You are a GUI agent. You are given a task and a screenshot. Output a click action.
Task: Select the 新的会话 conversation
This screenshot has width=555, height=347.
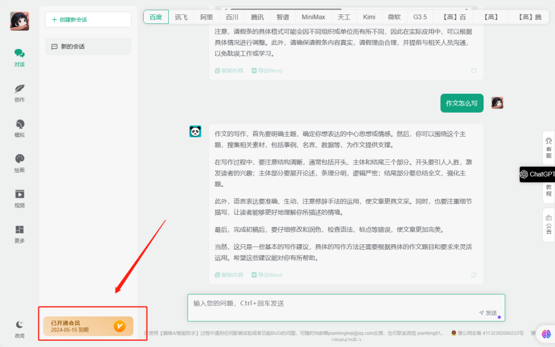(88, 47)
